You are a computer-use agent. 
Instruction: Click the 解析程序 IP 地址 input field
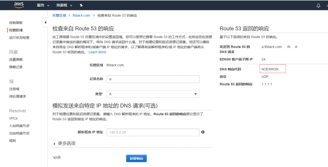tap(153, 132)
